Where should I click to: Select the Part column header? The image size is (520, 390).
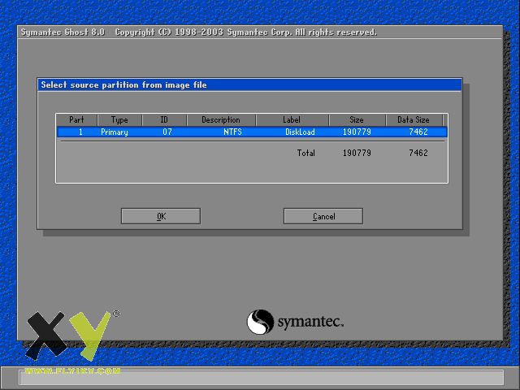(x=76, y=119)
